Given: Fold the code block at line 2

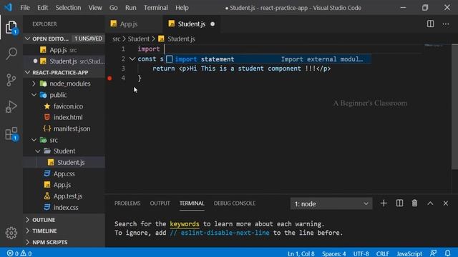Looking at the screenshot, I should (x=132, y=59).
